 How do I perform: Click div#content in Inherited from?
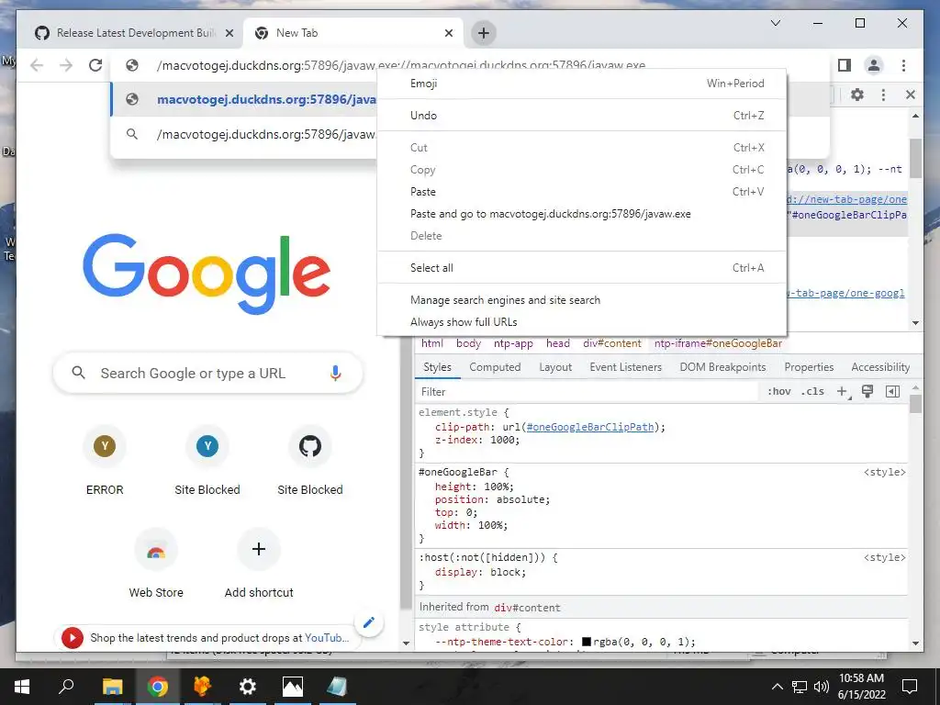tap(527, 608)
